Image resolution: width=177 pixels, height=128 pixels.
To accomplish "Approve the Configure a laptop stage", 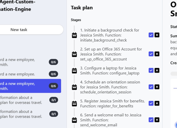I will point(151,70).
